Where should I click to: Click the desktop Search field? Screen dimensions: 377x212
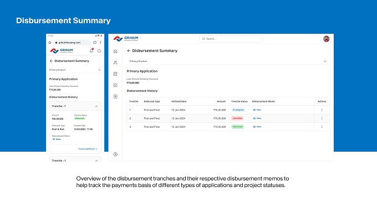[231, 39]
